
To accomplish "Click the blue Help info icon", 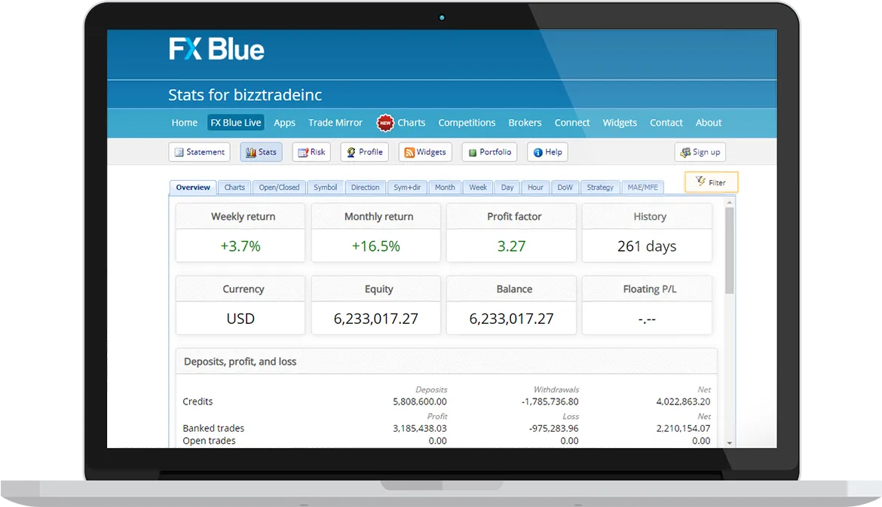I will (537, 152).
